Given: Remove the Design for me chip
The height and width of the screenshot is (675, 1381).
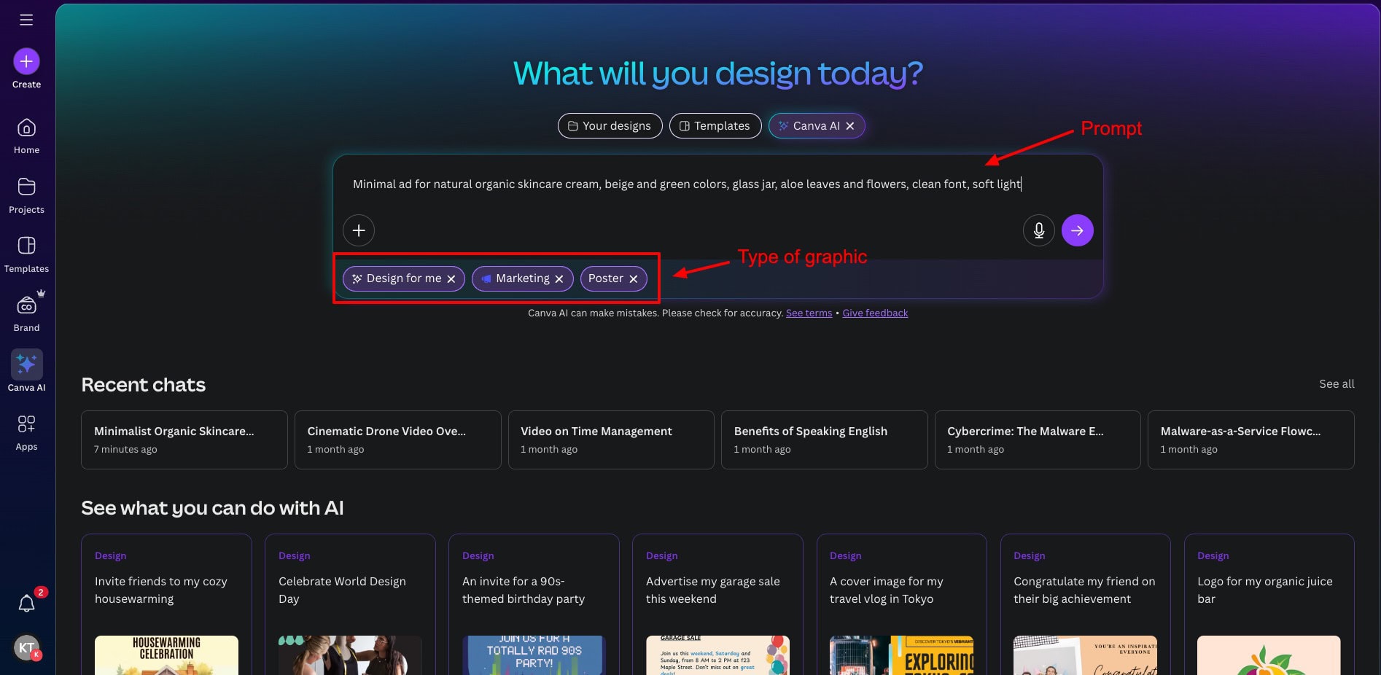Looking at the screenshot, I should point(451,279).
